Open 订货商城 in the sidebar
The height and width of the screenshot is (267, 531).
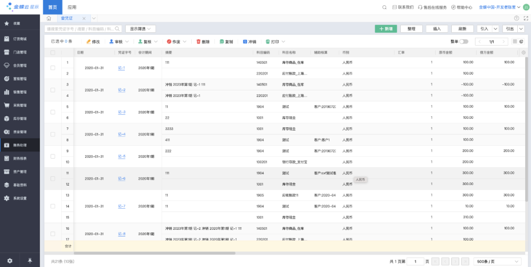(20, 39)
